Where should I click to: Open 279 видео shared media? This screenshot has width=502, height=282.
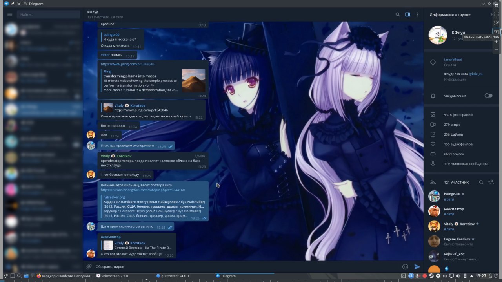[x=452, y=125]
